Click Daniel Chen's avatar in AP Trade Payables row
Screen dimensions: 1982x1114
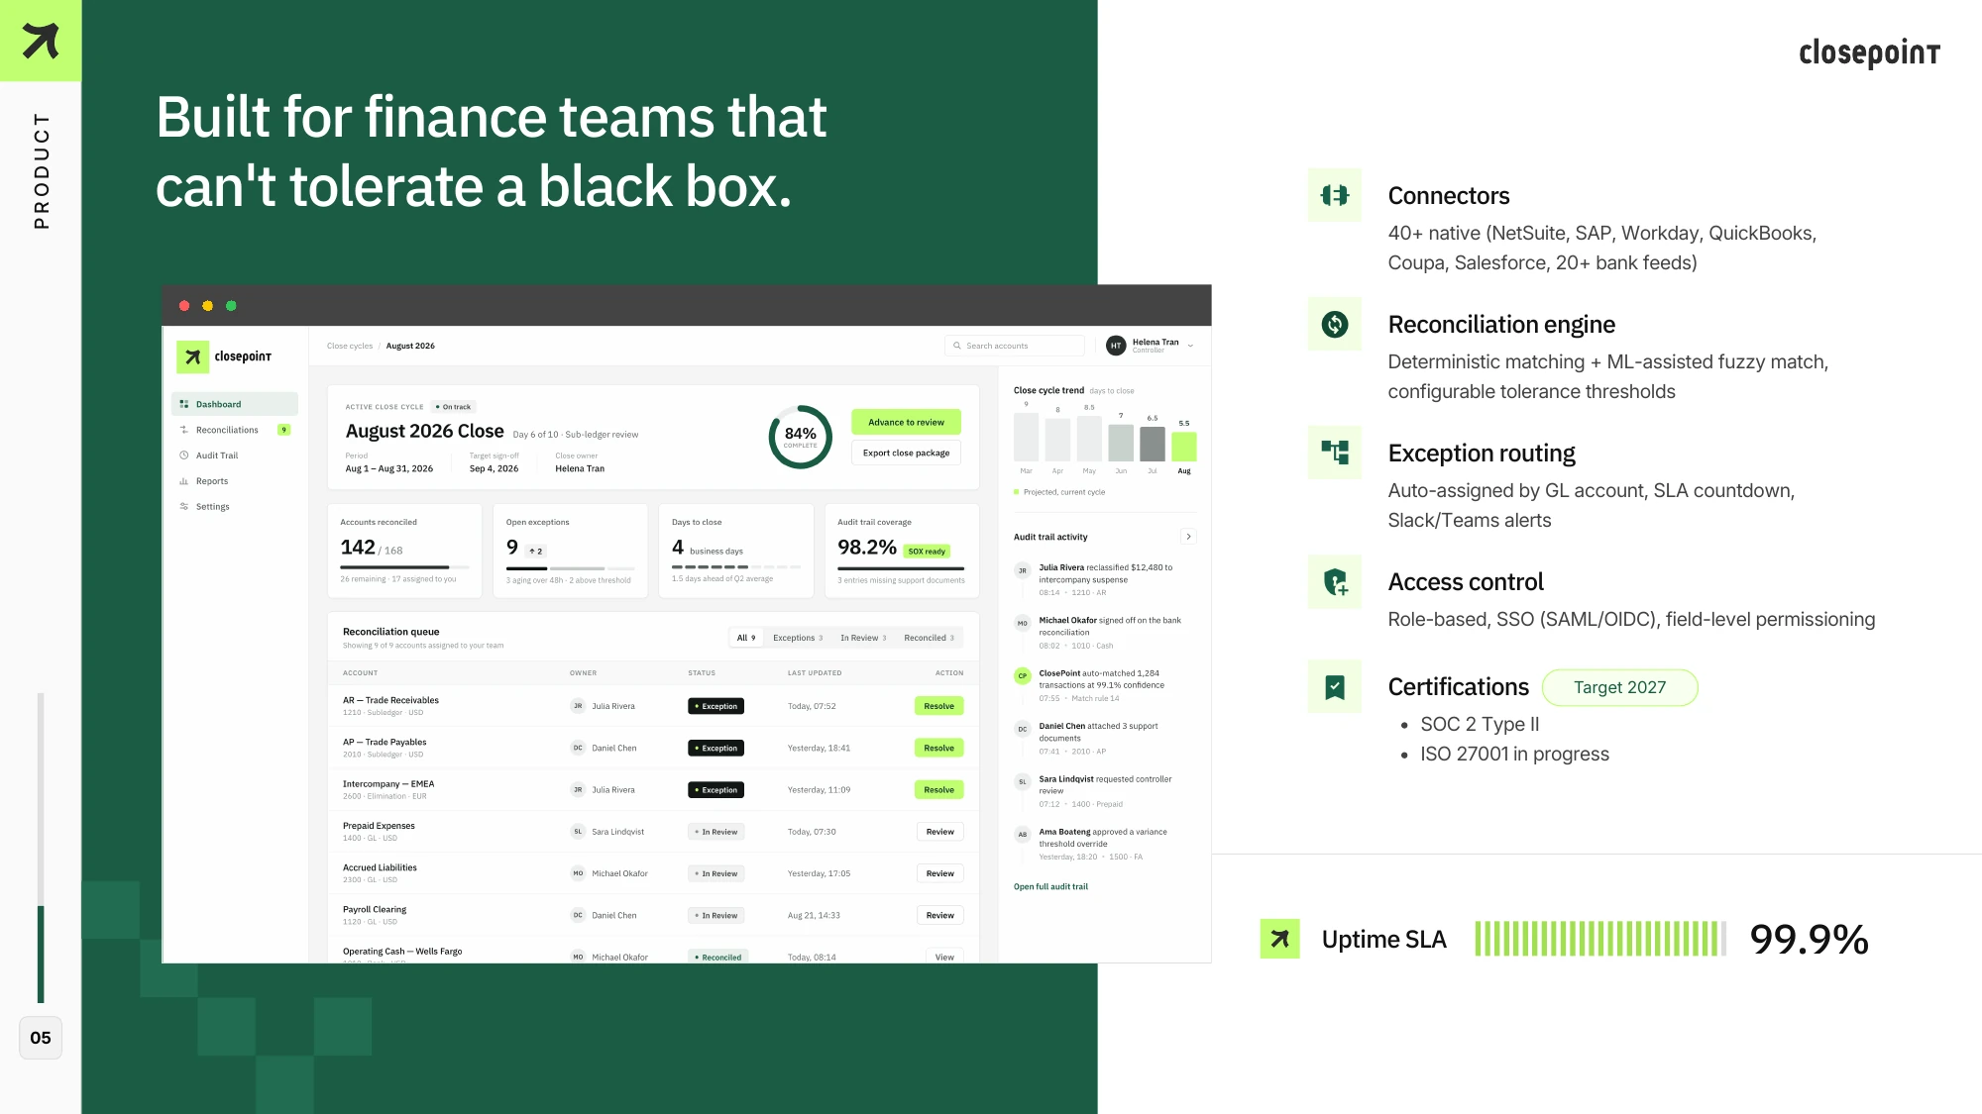point(578,748)
